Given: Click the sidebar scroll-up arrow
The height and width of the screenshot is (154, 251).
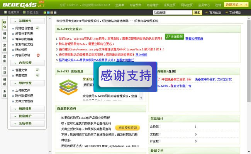Looking at the screenshot, I should 50,18.
